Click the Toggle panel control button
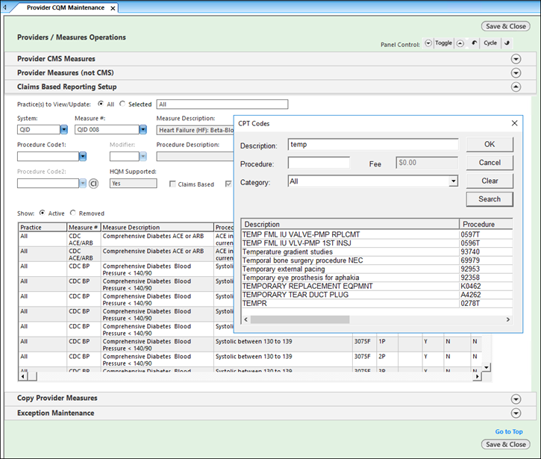Screen dimensions: 541x459 point(443,43)
